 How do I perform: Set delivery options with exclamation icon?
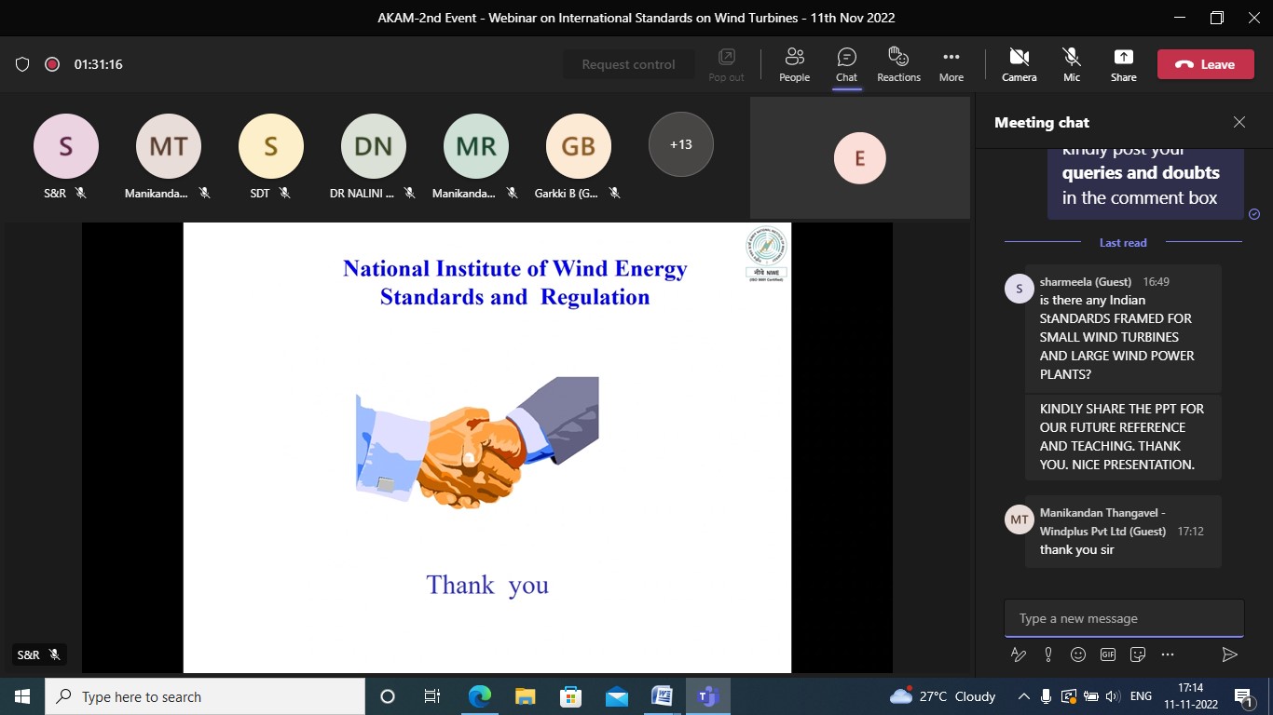pos(1048,654)
